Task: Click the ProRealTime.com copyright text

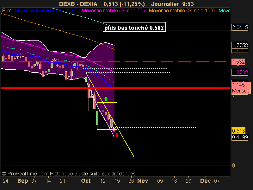Action: [x=69, y=174]
